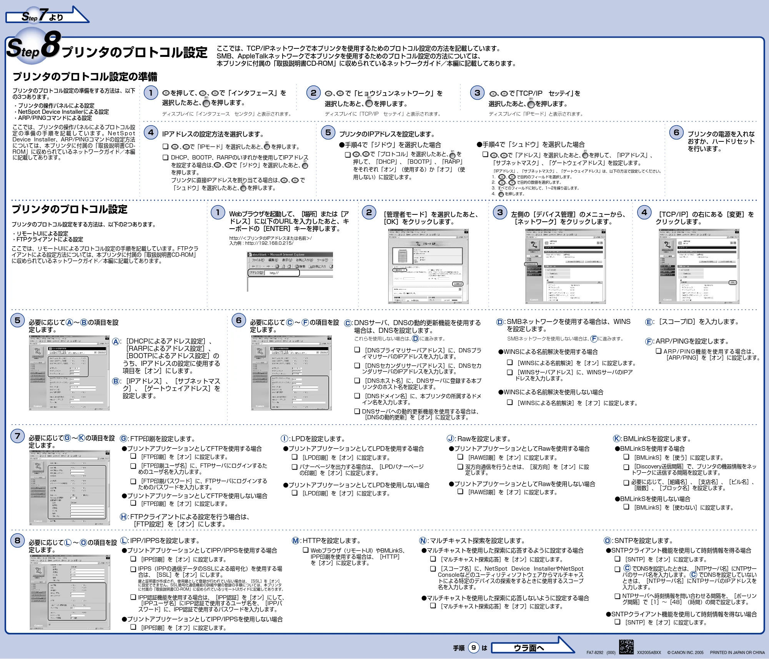Tick the checkbox for [DNSプライマリサーバアドレス]
Screen dimensions: 769x659
click(x=357, y=350)
